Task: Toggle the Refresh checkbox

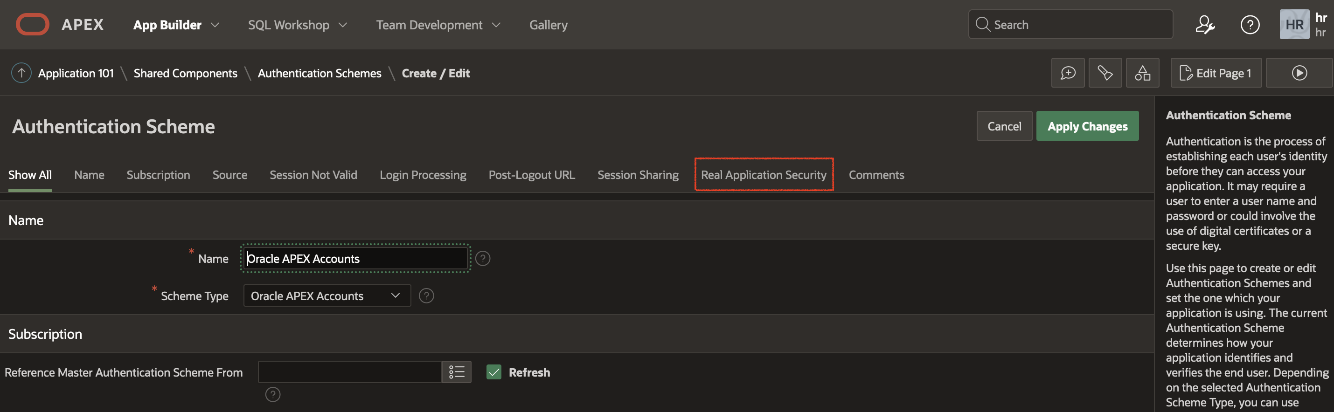Action: coord(494,371)
